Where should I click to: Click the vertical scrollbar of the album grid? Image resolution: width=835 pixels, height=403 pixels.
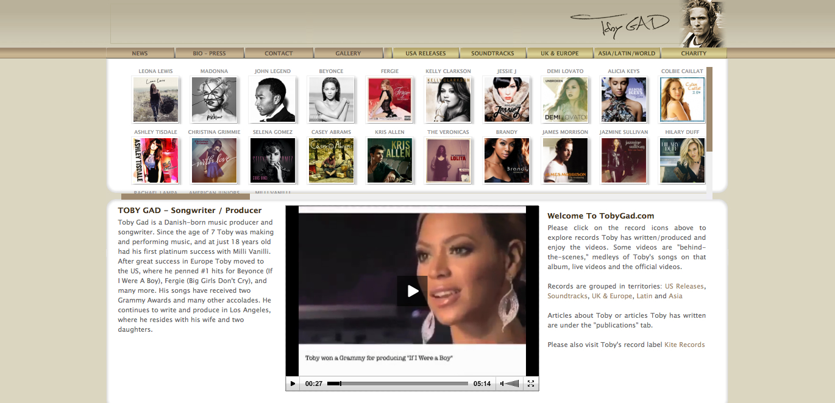point(709,110)
